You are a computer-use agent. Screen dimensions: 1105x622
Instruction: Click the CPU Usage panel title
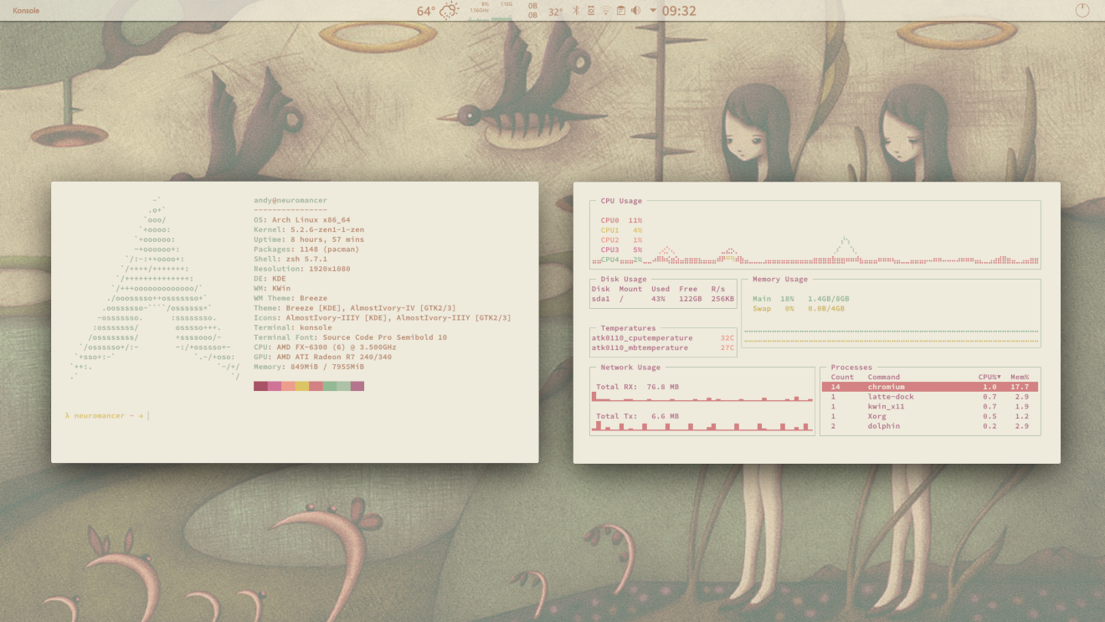(x=621, y=201)
